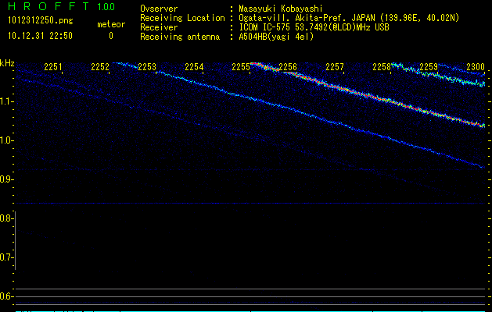492x312 pixels.
Task: Click the Ovserver label
Action: pos(159,9)
